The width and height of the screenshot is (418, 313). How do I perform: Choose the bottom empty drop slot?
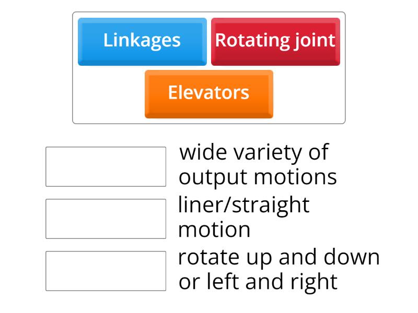click(106, 271)
